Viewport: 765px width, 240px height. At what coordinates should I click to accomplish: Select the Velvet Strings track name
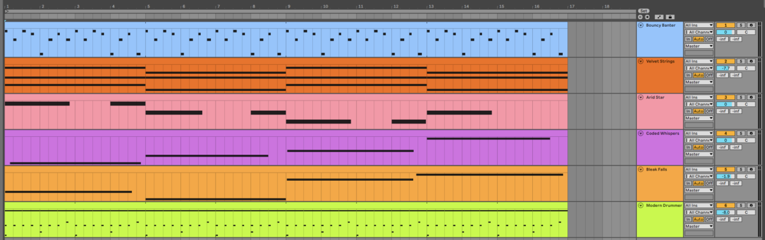[x=660, y=61]
